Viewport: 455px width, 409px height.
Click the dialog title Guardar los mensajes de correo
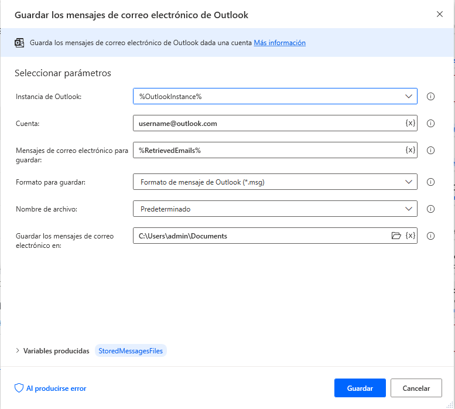[x=131, y=15]
